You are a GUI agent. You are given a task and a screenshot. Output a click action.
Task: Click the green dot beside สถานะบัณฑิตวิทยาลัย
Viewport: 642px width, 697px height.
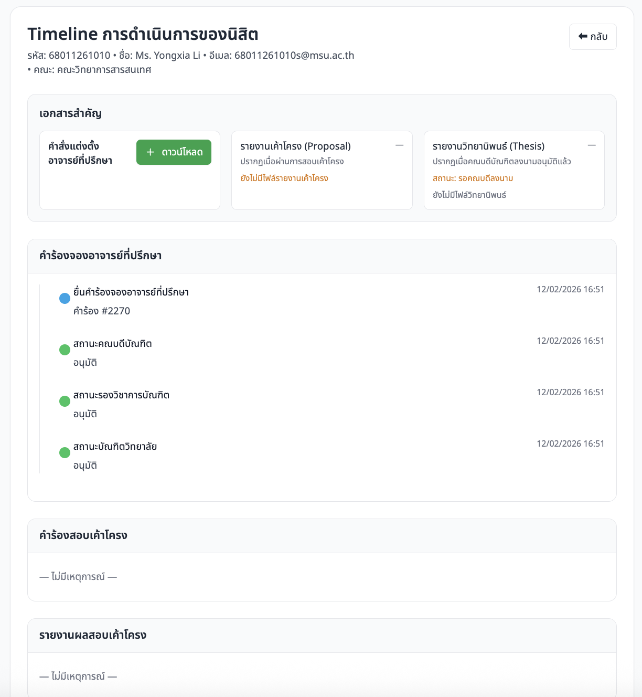(x=65, y=453)
